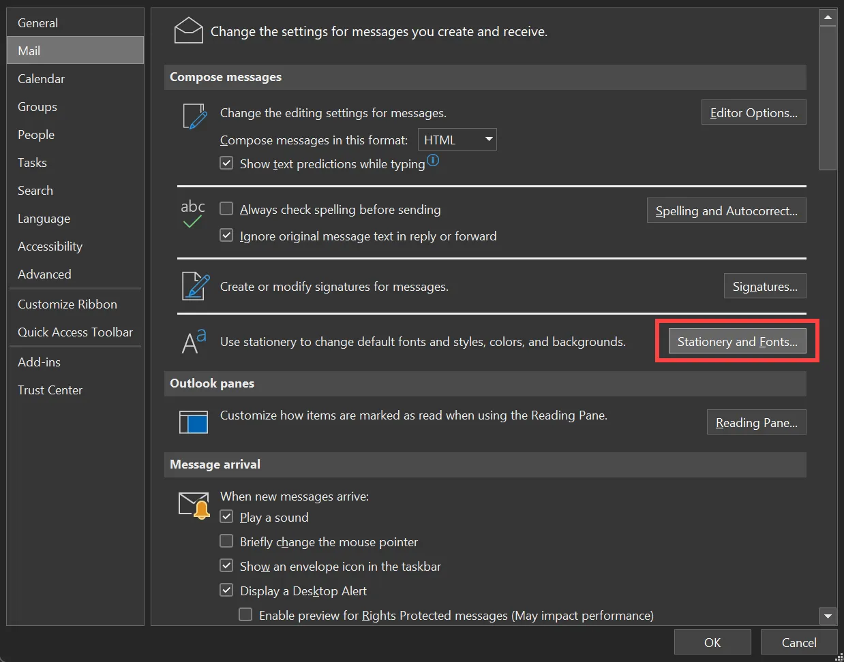
Task: Click the abc spell-check icon
Action: pos(193,214)
